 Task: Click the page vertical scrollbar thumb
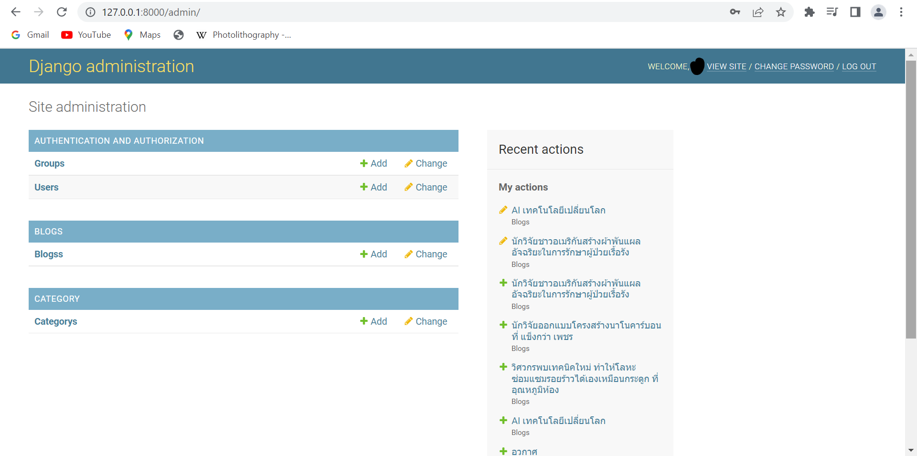pyautogui.click(x=911, y=200)
